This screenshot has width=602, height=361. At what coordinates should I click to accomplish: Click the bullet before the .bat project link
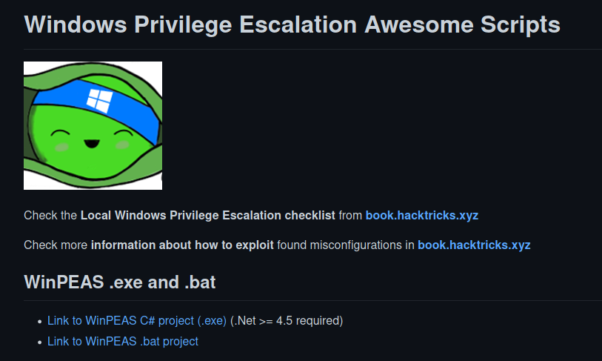40,342
